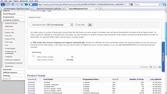The image size is (167, 94).
Task: Click the Stop loading X icon
Action: tap(17, 4)
